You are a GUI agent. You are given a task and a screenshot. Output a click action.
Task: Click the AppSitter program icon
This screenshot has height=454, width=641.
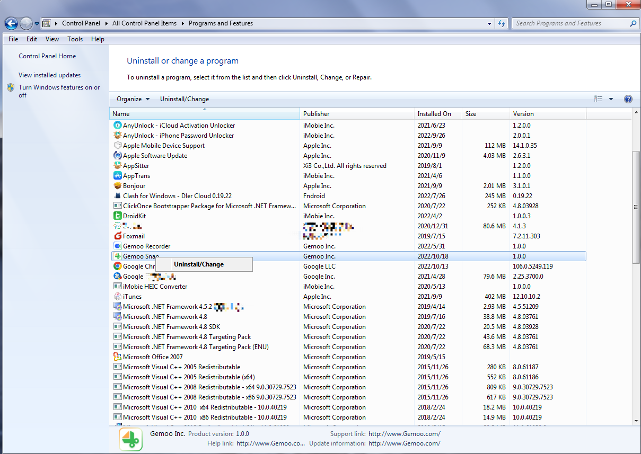click(x=118, y=166)
